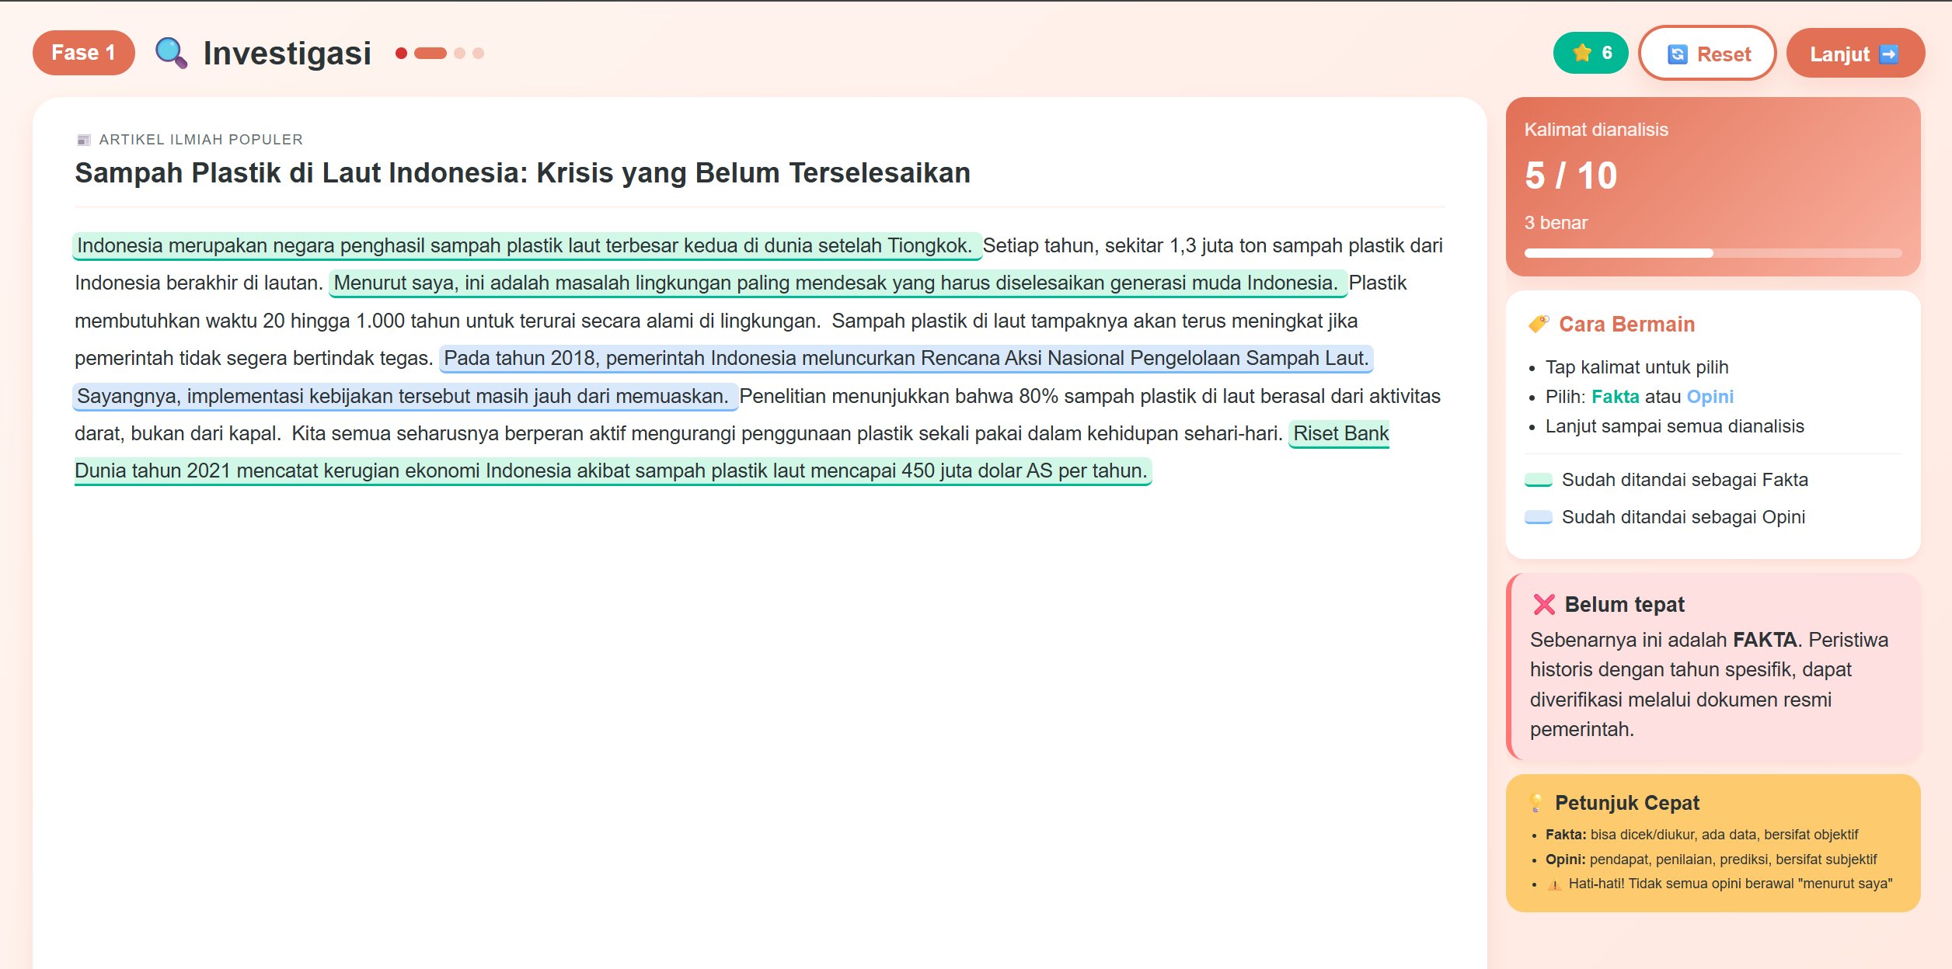Click the Reset button

(1707, 54)
